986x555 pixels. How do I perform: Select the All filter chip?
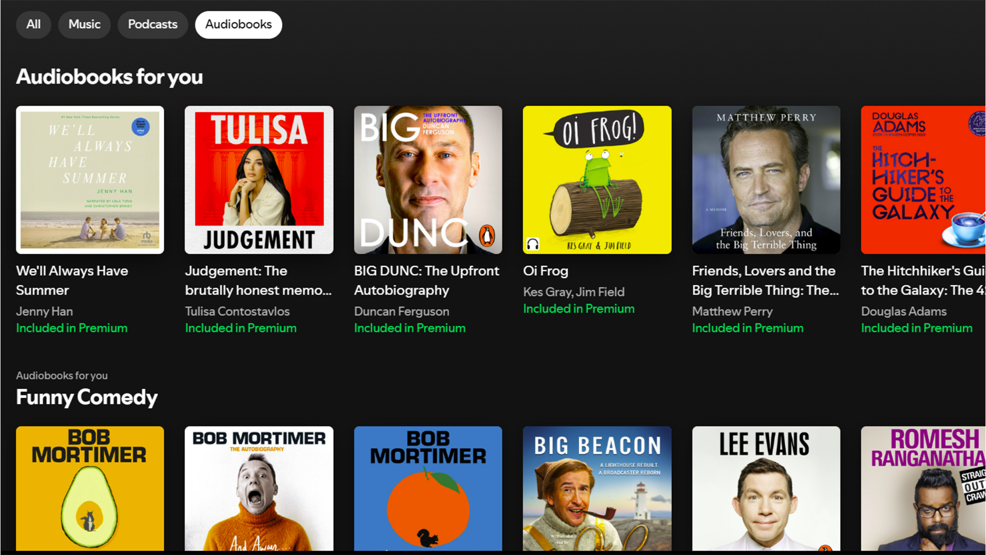(33, 25)
